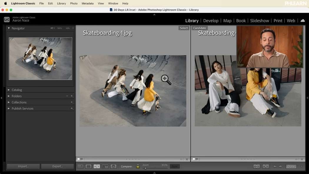309x174 pixels.
Task: Deselect Select photo with X icon
Action: (x=187, y=159)
